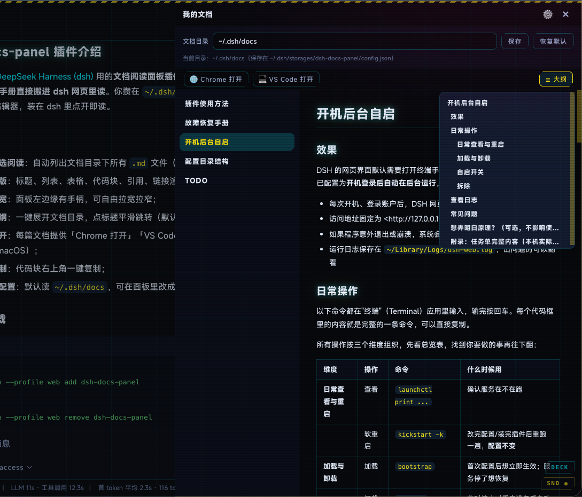Click the DECK button

[560, 467]
